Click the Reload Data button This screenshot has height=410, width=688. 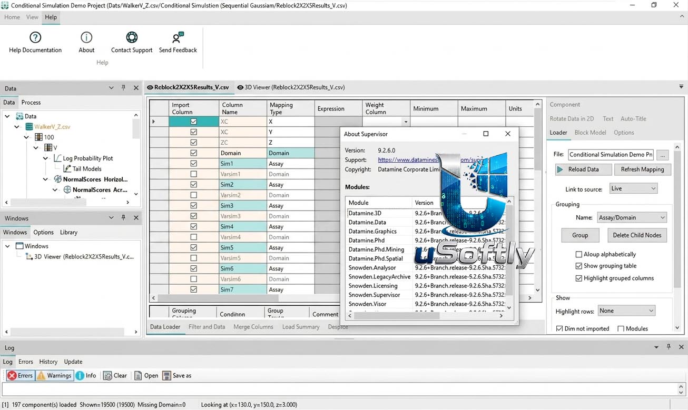pos(583,169)
